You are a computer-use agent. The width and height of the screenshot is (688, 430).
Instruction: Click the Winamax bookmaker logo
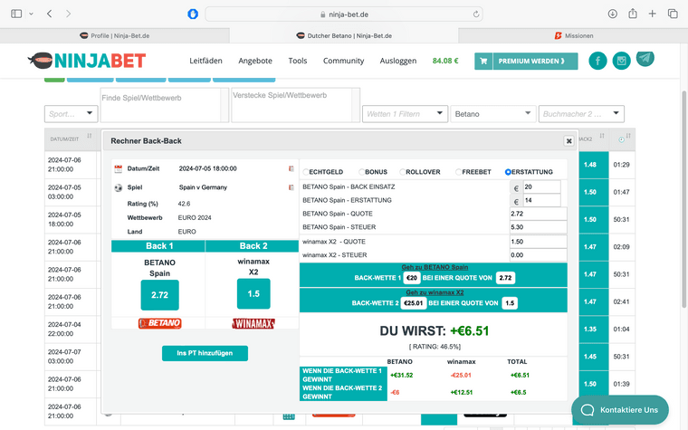(x=253, y=323)
